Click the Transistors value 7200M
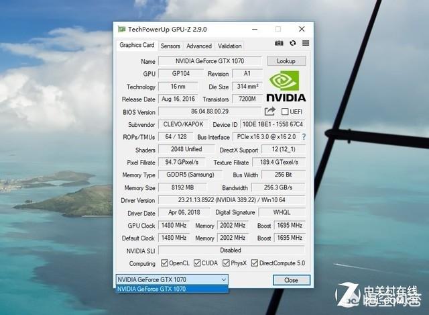 [x=247, y=99]
